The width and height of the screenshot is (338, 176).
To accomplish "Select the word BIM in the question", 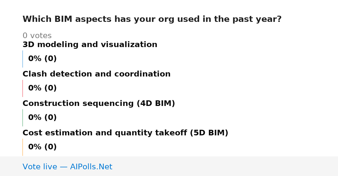I will coord(63,19).
